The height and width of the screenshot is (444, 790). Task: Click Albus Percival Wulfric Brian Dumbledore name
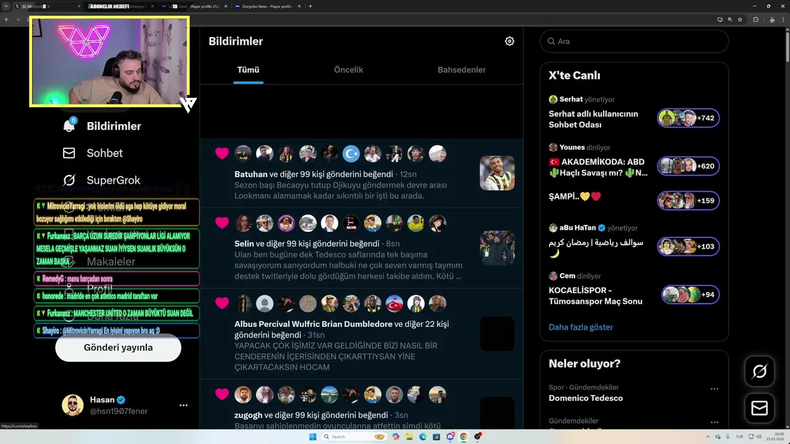point(314,324)
